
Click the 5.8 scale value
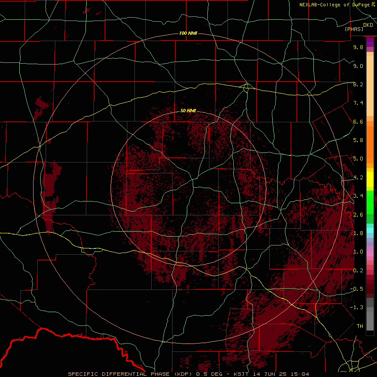click(x=358, y=140)
